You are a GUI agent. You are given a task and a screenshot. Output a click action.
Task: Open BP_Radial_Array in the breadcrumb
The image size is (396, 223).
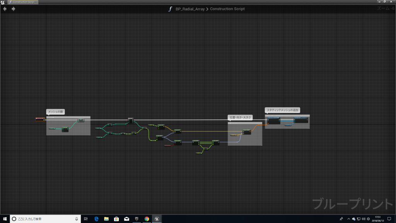tap(190, 9)
